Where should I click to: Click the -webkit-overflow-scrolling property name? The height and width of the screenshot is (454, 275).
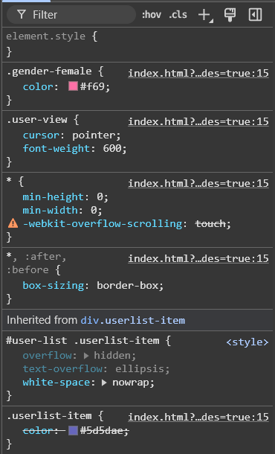pos(103,223)
